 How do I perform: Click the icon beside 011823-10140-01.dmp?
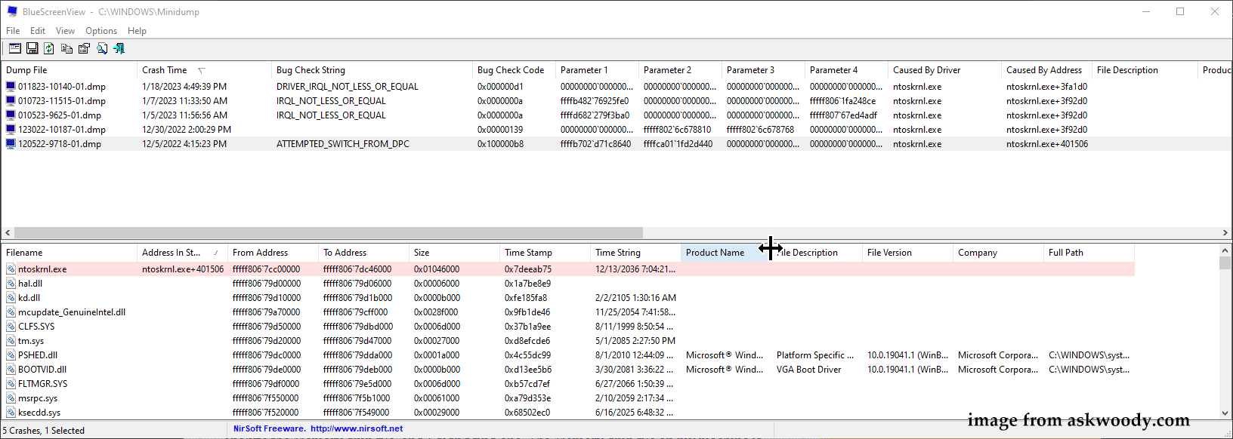11,86
